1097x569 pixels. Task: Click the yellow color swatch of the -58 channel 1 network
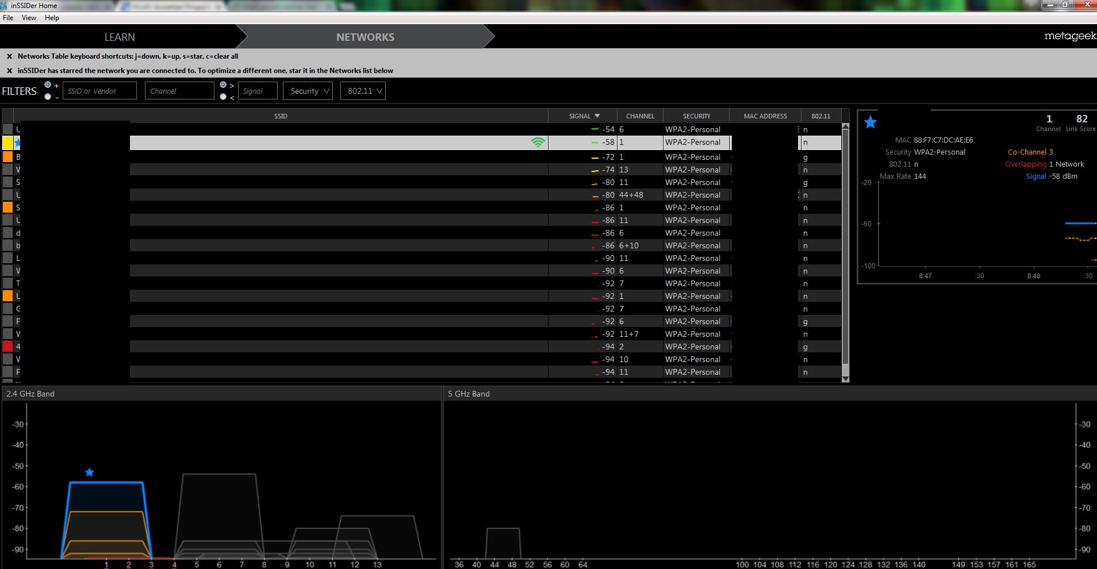(7, 143)
